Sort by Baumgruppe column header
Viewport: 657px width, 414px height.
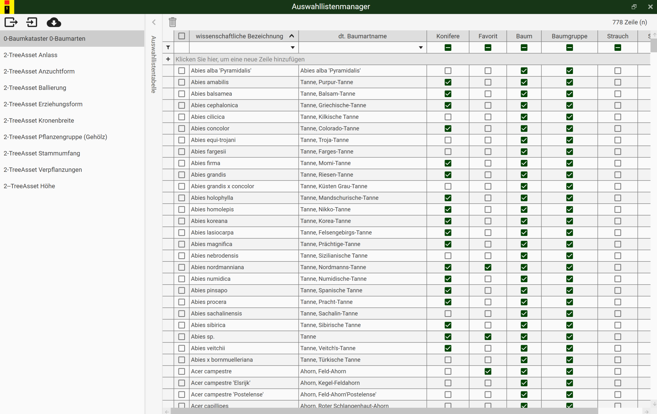click(569, 36)
